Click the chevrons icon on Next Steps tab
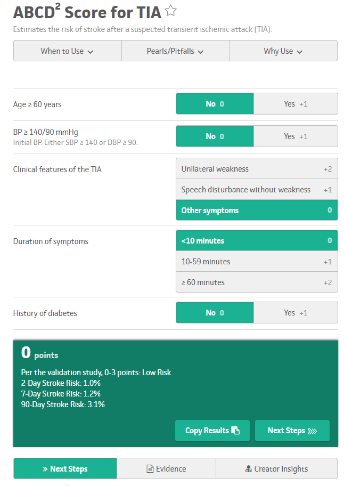 click(x=45, y=469)
